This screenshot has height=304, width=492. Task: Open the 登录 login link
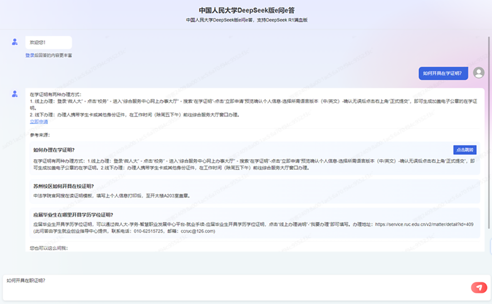click(30, 55)
